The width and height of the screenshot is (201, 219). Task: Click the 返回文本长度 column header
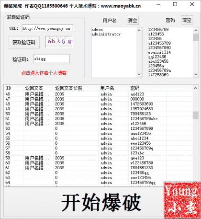pos(76,88)
